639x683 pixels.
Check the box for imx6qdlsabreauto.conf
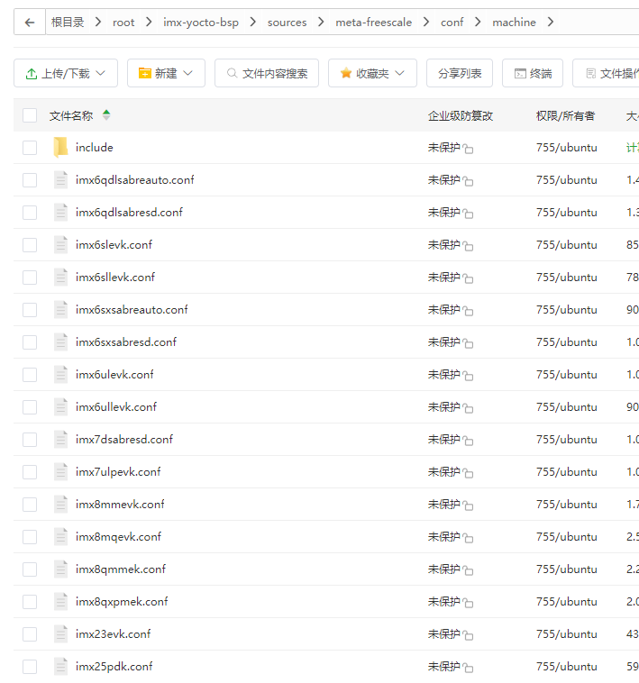tap(30, 180)
